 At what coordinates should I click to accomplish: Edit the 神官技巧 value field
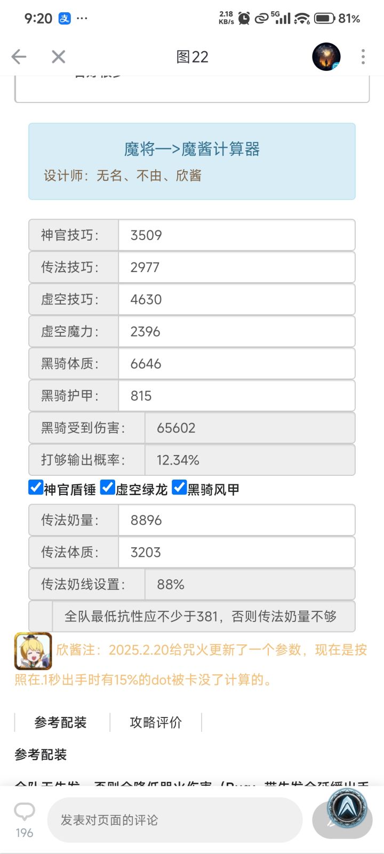point(236,235)
